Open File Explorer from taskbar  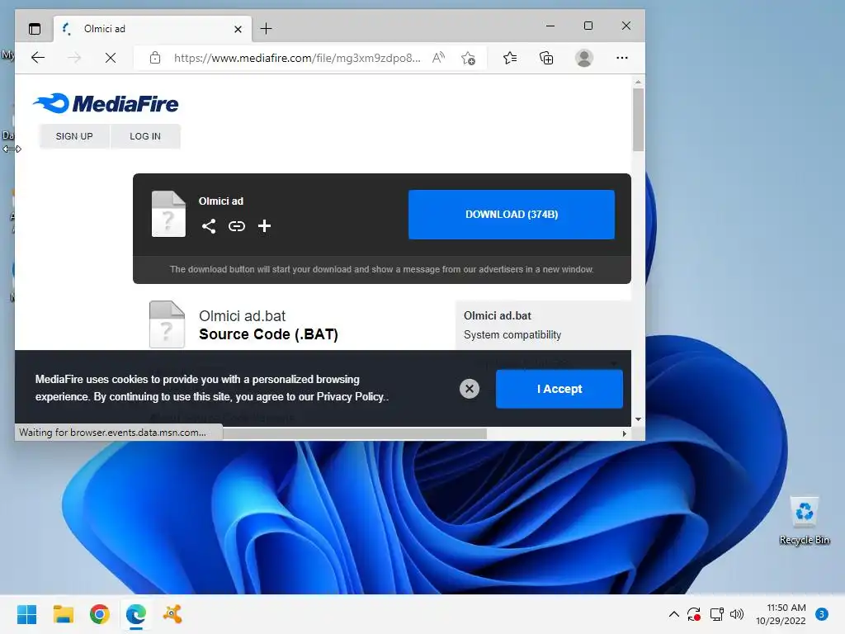coord(63,614)
